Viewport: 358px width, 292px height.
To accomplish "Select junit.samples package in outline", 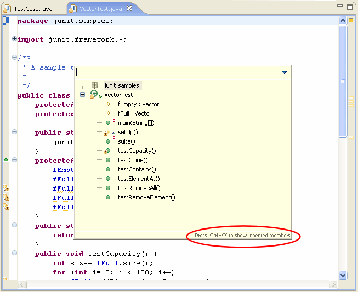I will point(122,85).
